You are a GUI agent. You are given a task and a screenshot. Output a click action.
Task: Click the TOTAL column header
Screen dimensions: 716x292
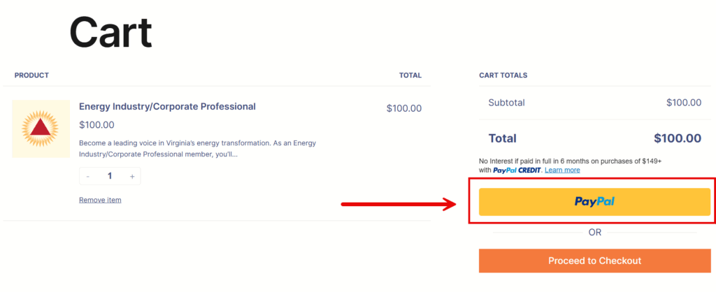coord(410,75)
